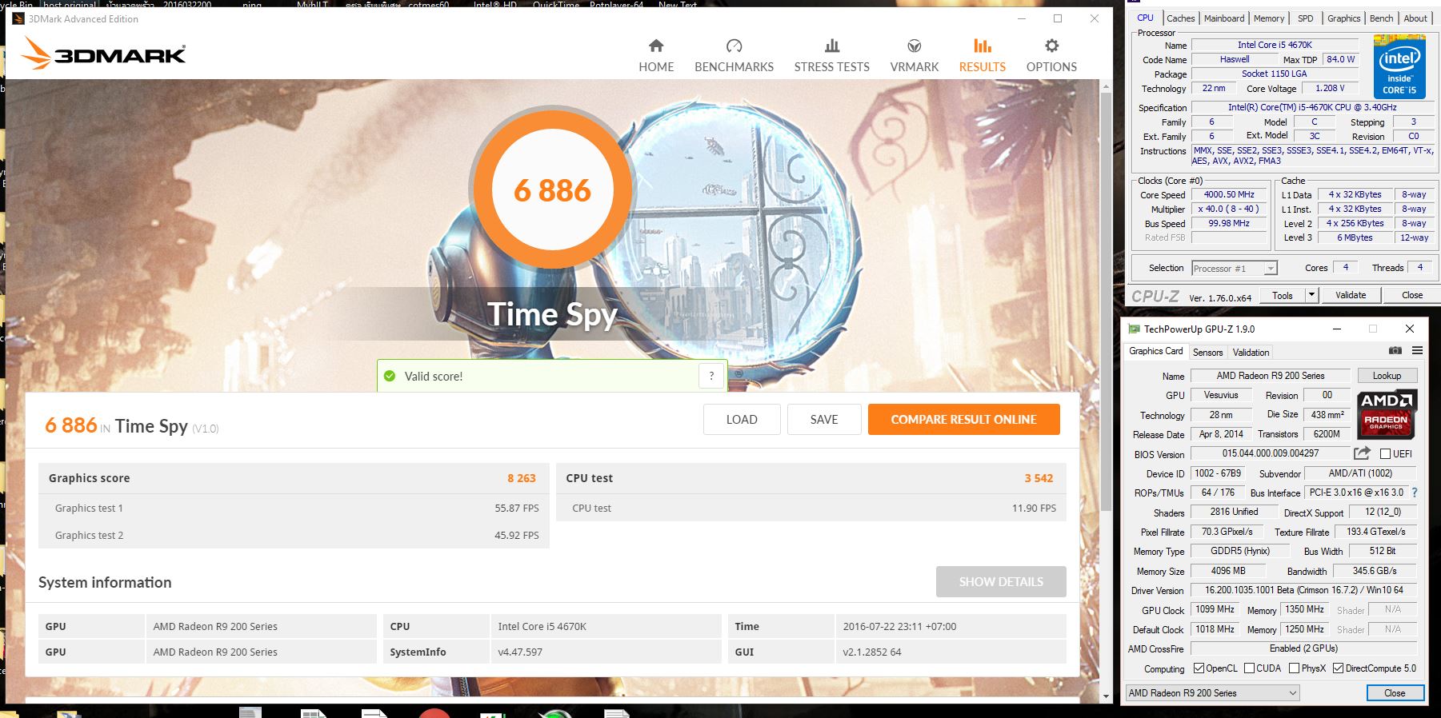
Task: Click the 3DMark logo in the header
Action: pos(103,54)
